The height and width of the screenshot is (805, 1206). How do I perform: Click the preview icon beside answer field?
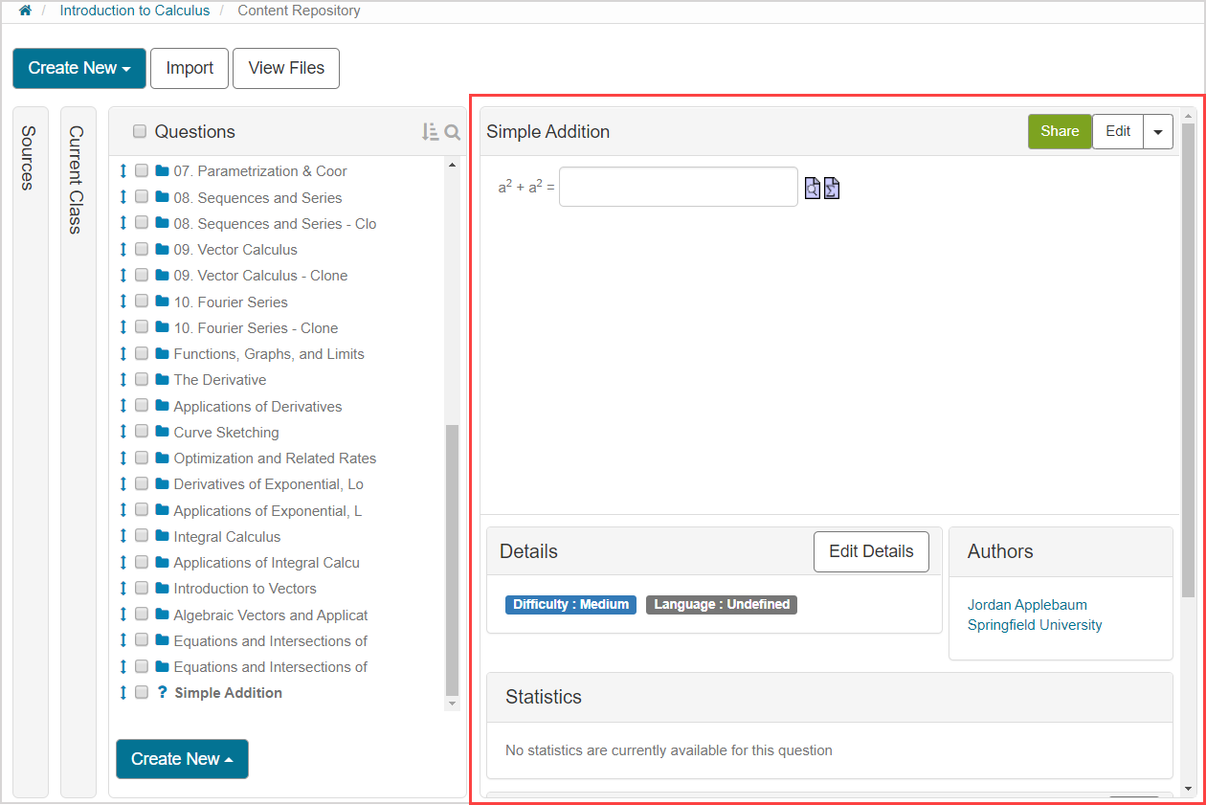pos(812,188)
